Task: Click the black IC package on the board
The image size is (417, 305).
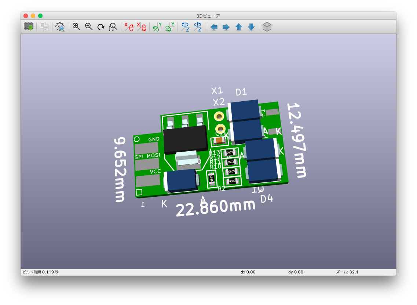Action: 185,139
